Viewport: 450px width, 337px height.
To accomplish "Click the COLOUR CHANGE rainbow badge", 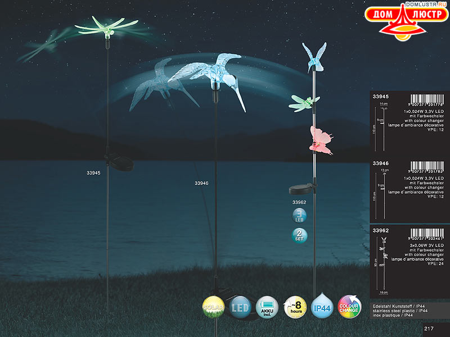I will coord(349,307).
